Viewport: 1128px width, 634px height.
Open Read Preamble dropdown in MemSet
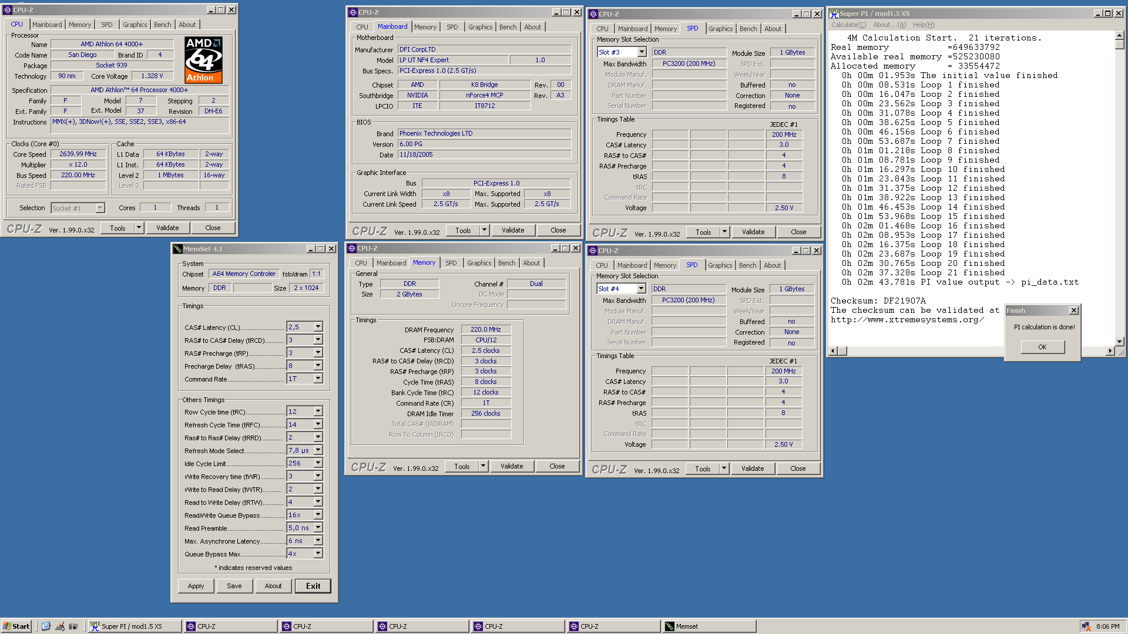pyautogui.click(x=318, y=528)
